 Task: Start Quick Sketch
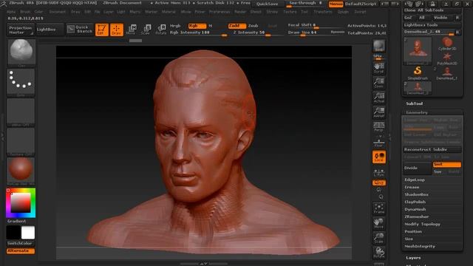pyautogui.click(x=80, y=30)
